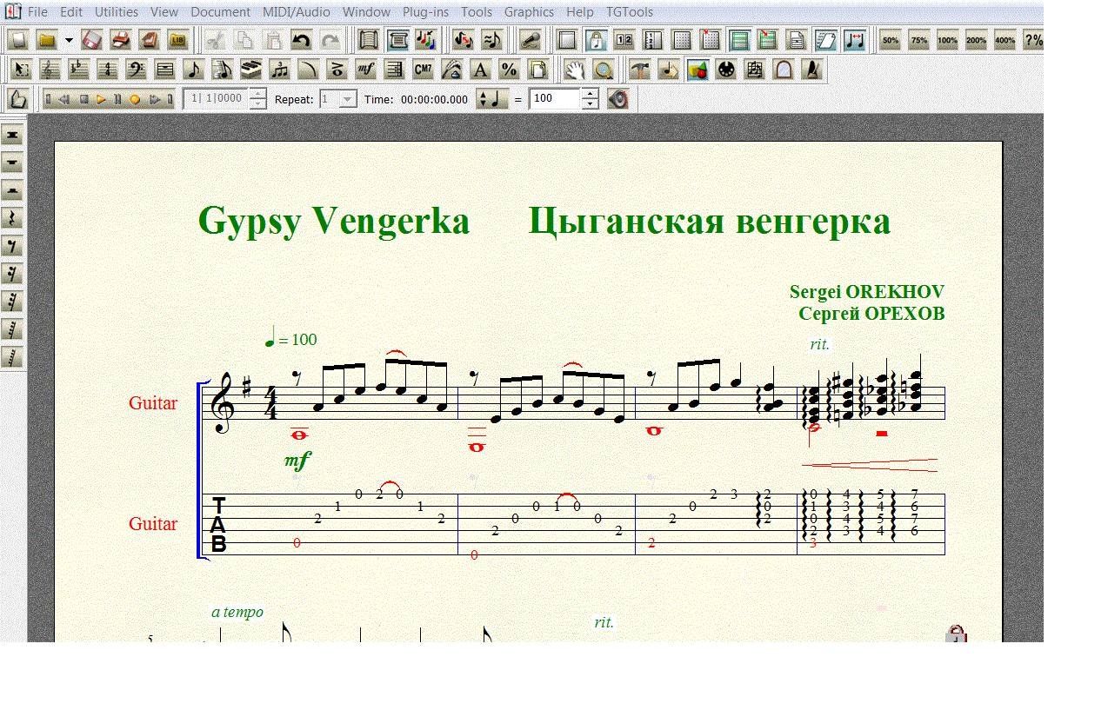The width and height of the screenshot is (1108, 710).
Task: Toggle the padlock with note icon
Action: point(596,40)
